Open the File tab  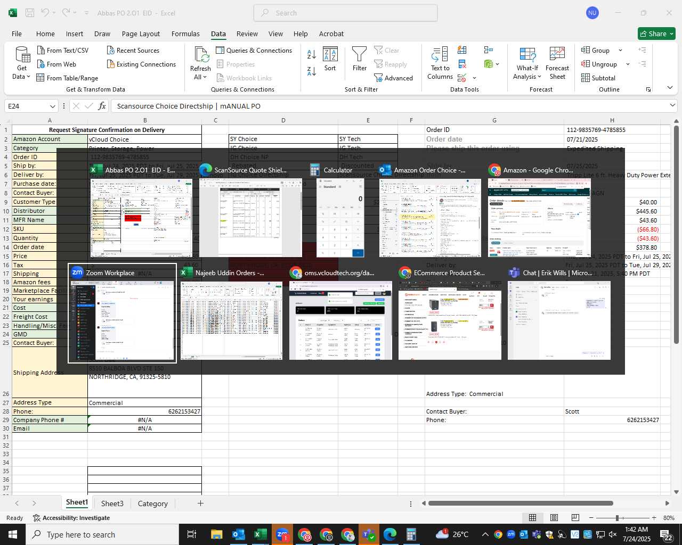click(17, 34)
